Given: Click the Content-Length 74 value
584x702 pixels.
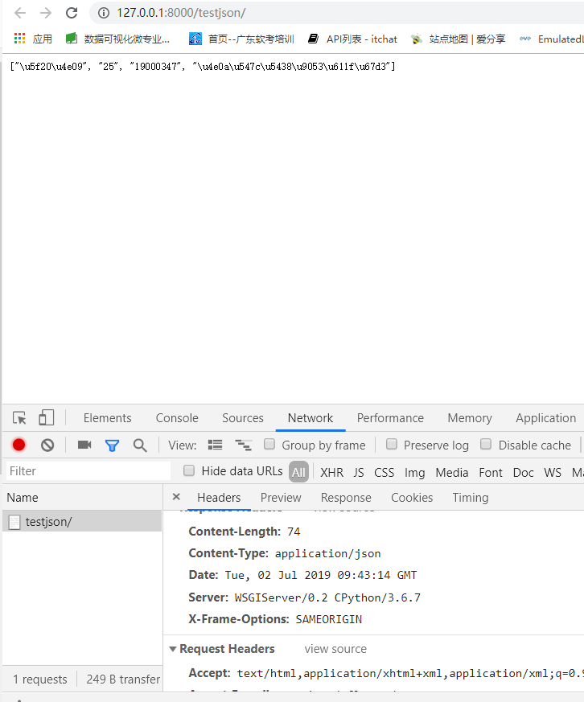Looking at the screenshot, I should [x=294, y=532].
